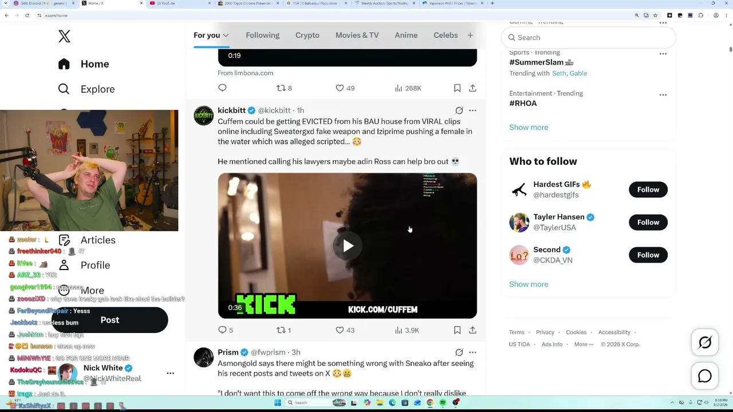
Task: Follow Tayler Hansen
Action: pyautogui.click(x=648, y=222)
